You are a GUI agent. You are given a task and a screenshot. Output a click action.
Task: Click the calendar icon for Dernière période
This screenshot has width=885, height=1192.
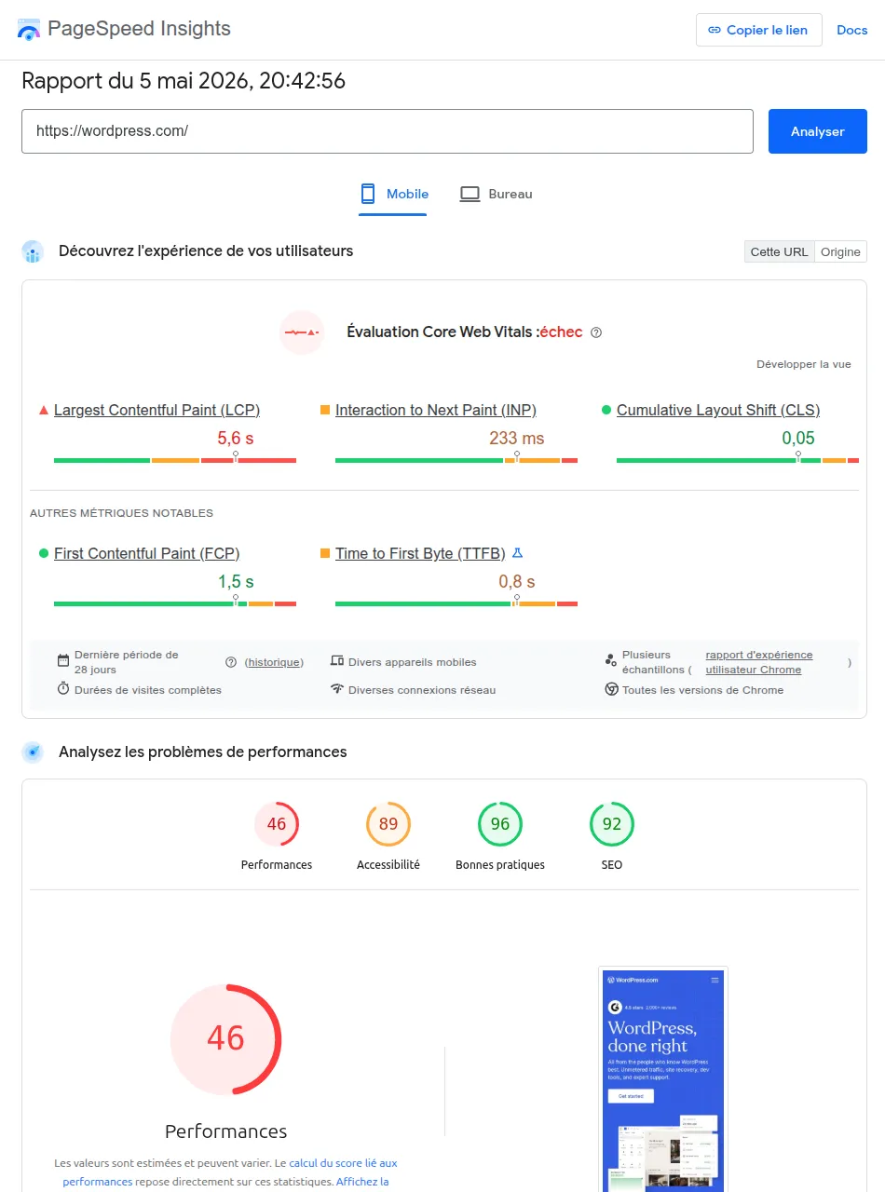click(x=63, y=661)
